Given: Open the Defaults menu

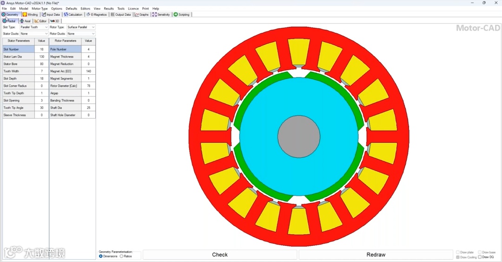Looking at the screenshot, I should [x=72, y=9].
